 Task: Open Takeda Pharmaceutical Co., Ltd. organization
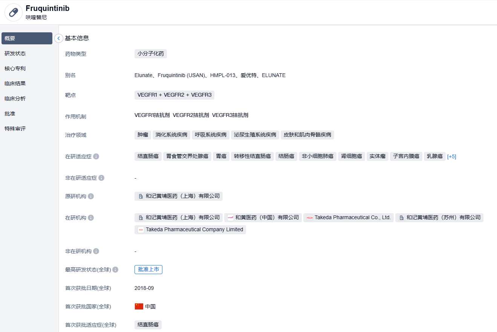pyautogui.click(x=349, y=218)
